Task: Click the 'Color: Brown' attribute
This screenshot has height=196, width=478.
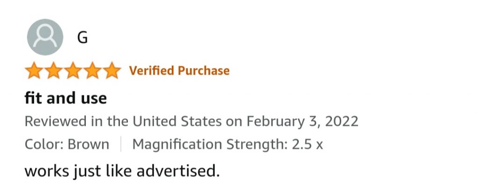Action: (67, 144)
